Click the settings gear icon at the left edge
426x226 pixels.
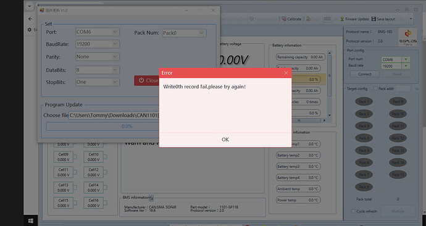pos(30,30)
